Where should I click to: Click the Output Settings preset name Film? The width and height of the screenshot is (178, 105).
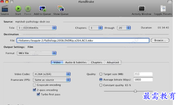[30, 47]
